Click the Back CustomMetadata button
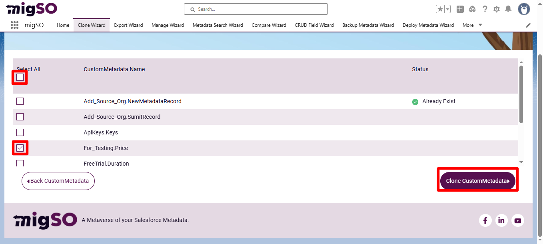 pyautogui.click(x=58, y=181)
